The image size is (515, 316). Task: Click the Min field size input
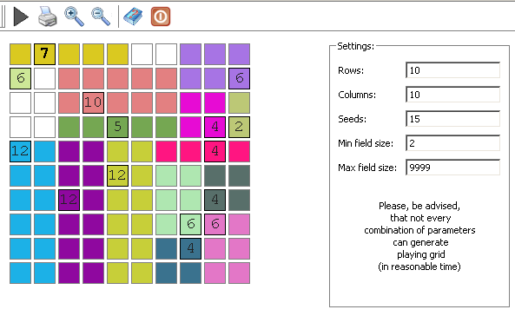click(453, 143)
